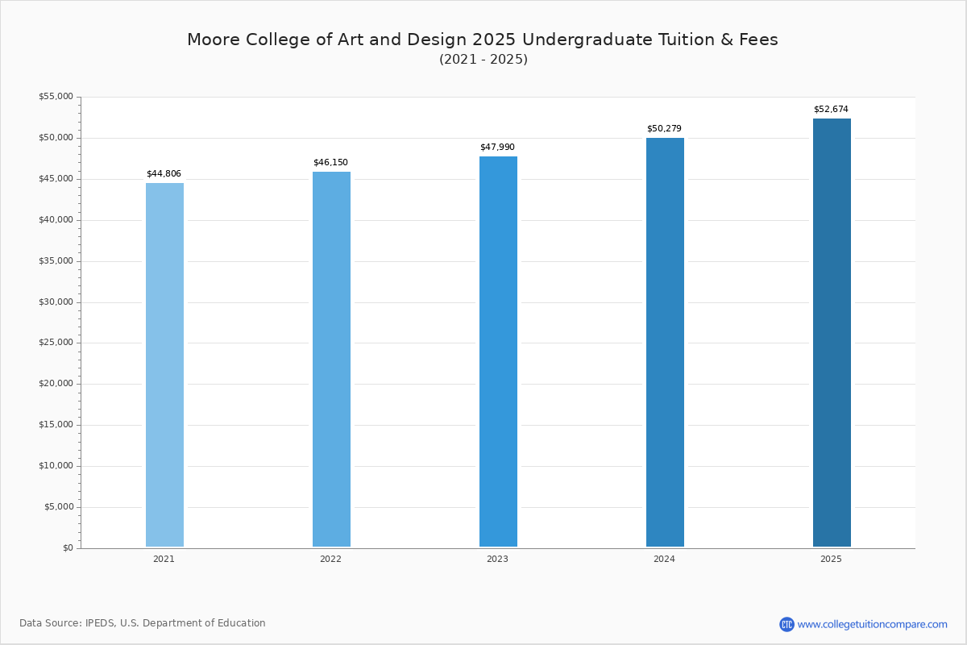Select the 2023 x-axis label

click(x=497, y=559)
